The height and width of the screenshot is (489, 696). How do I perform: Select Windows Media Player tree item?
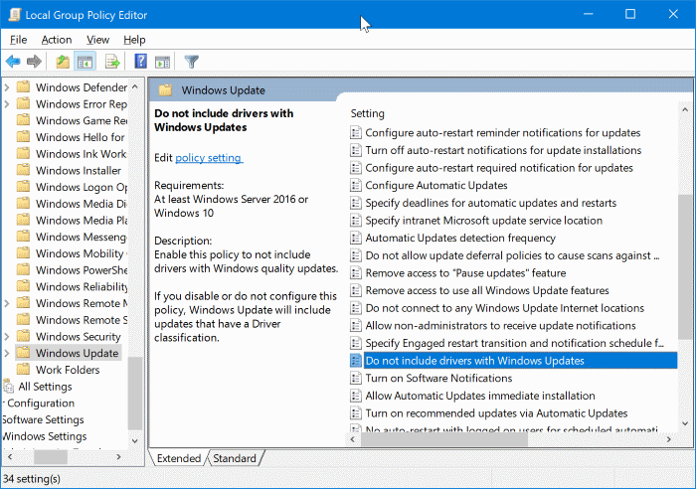[82, 220]
